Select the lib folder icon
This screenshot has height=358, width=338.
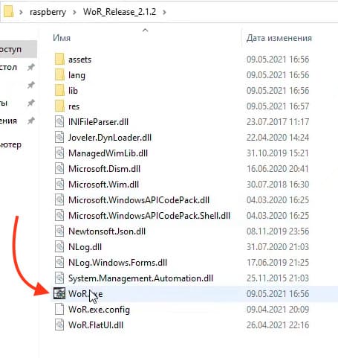tap(59, 91)
